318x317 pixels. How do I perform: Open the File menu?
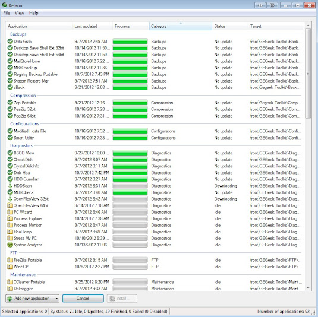pyautogui.click(x=7, y=13)
